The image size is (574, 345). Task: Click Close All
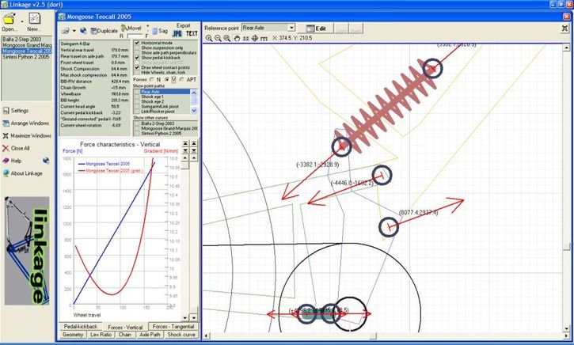click(x=16, y=148)
